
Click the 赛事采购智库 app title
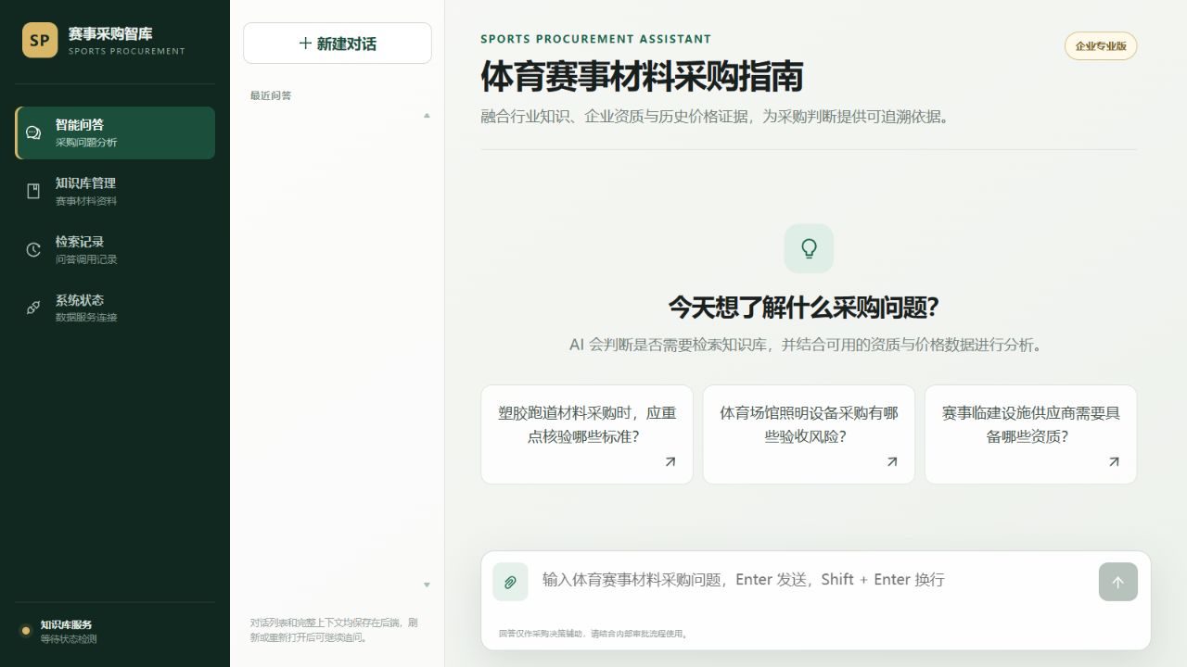click(x=110, y=33)
